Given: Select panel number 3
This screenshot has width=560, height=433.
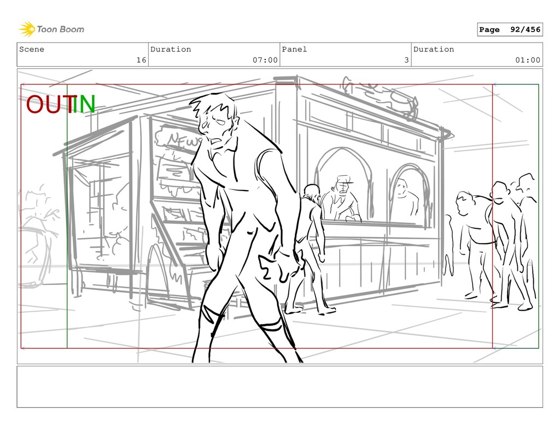Looking at the screenshot, I should [406, 60].
